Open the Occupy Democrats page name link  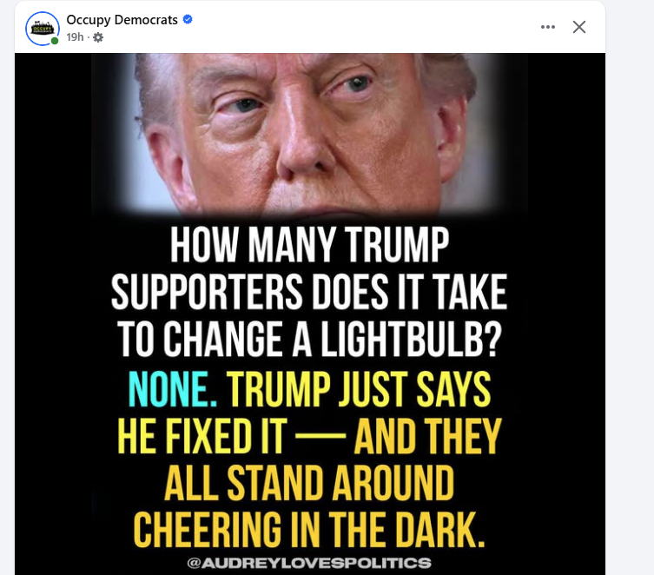click(122, 19)
